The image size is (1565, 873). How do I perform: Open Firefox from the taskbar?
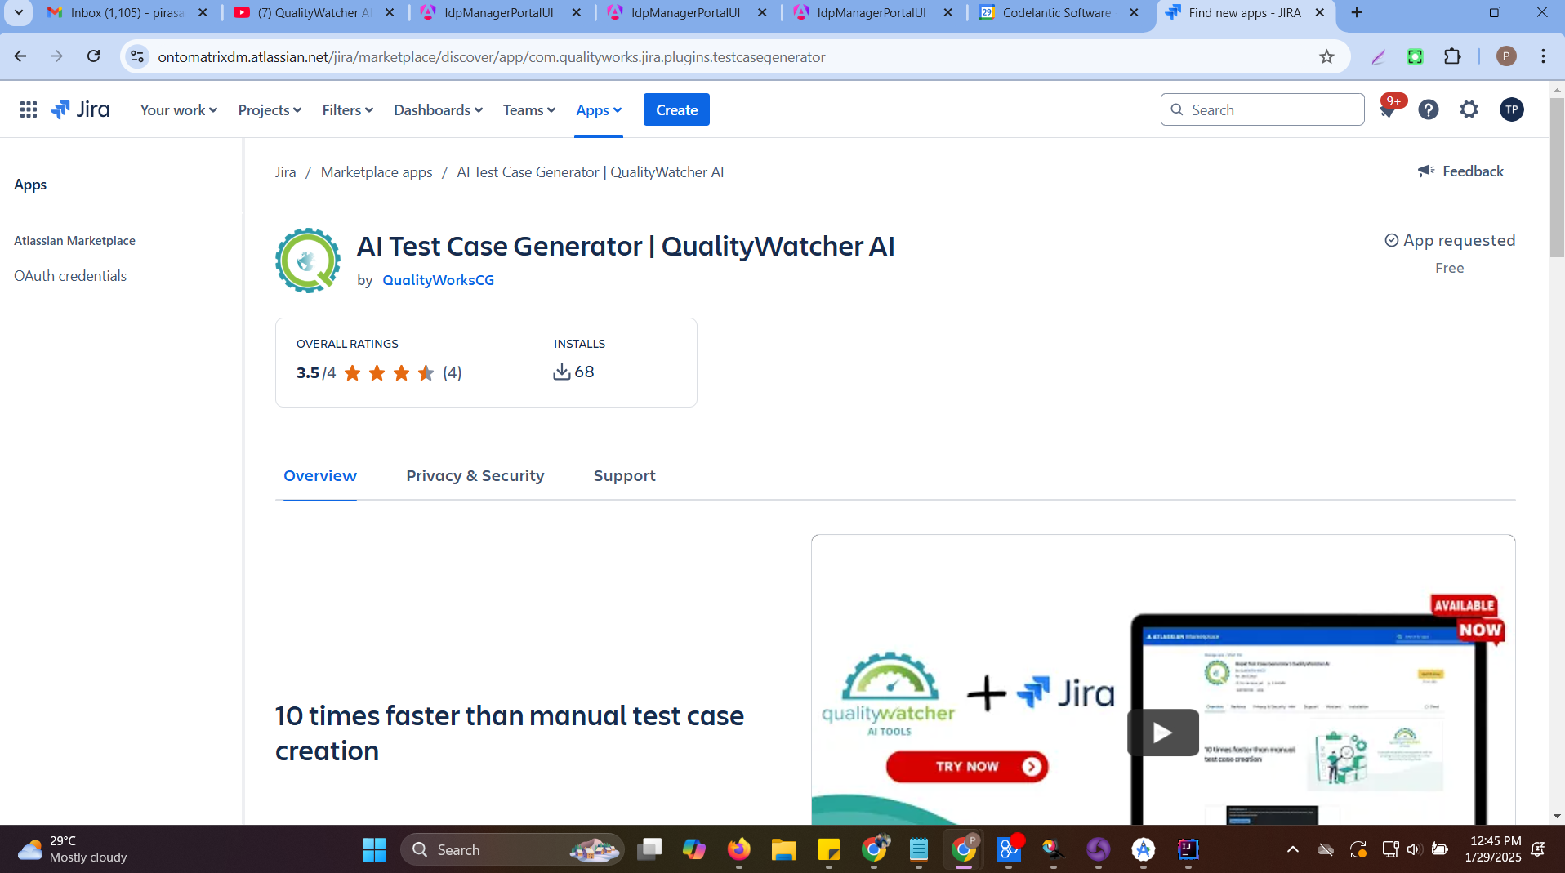click(x=738, y=849)
